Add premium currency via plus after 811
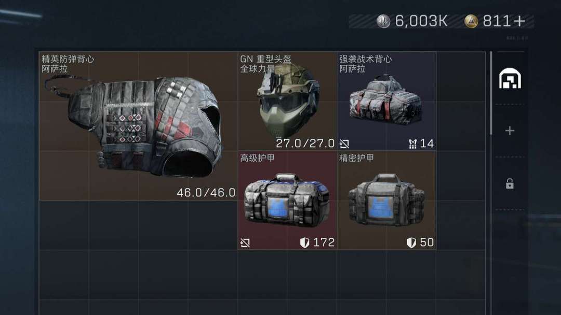The height and width of the screenshot is (315, 561). pyautogui.click(x=519, y=21)
